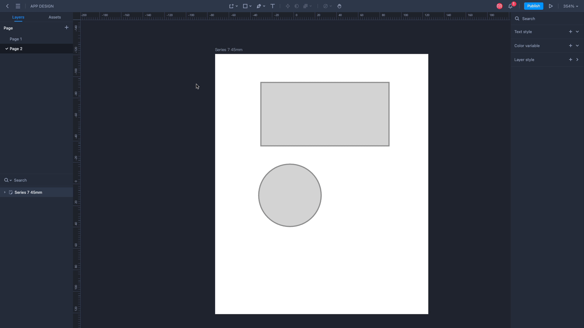Click the Mask half-circle icon

(297, 6)
